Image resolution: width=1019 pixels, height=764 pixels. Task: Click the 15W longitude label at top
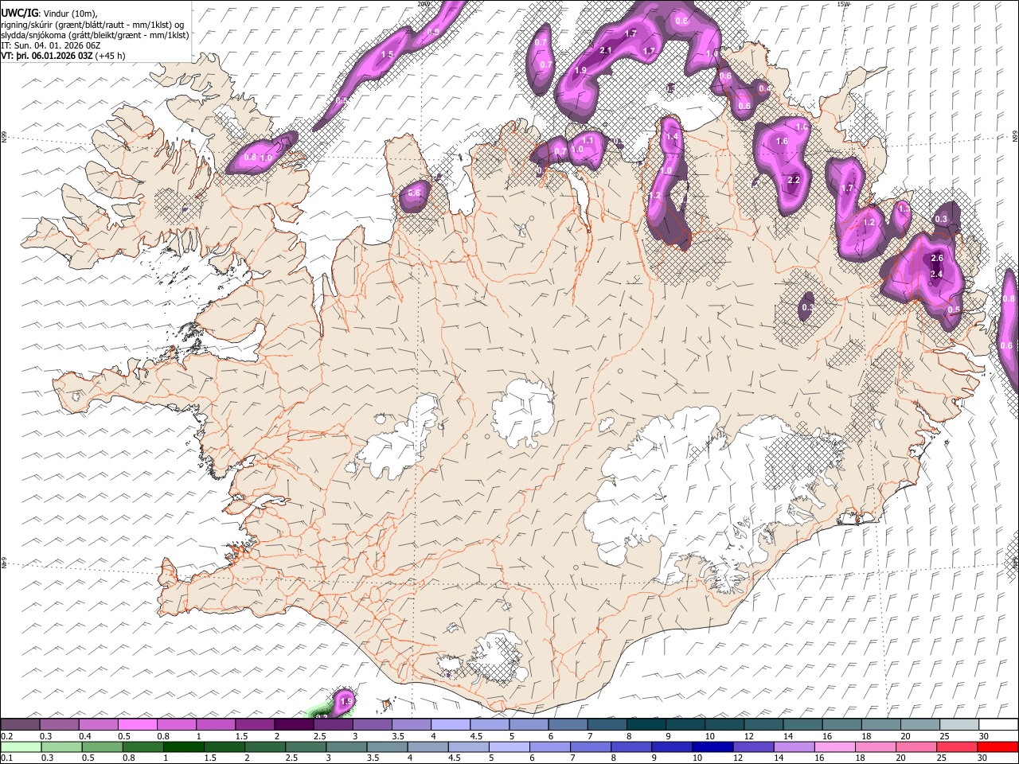coord(843,4)
